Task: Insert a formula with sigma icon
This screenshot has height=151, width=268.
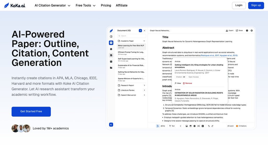Action: click(203, 126)
